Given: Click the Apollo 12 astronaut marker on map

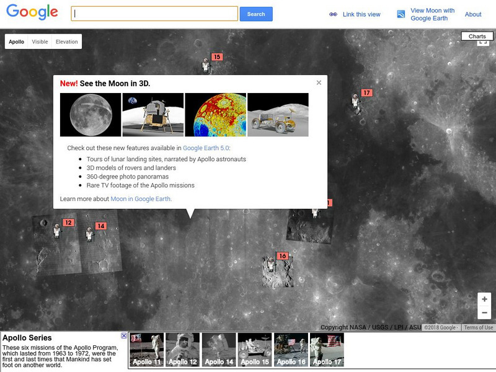Looking at the screenshot, I should click(57, 230).
